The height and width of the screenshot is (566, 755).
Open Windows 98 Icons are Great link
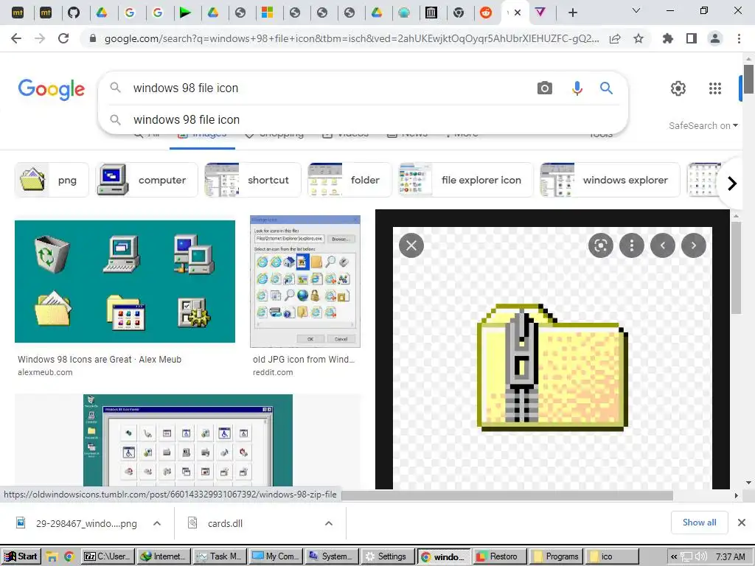pos(100,360)
